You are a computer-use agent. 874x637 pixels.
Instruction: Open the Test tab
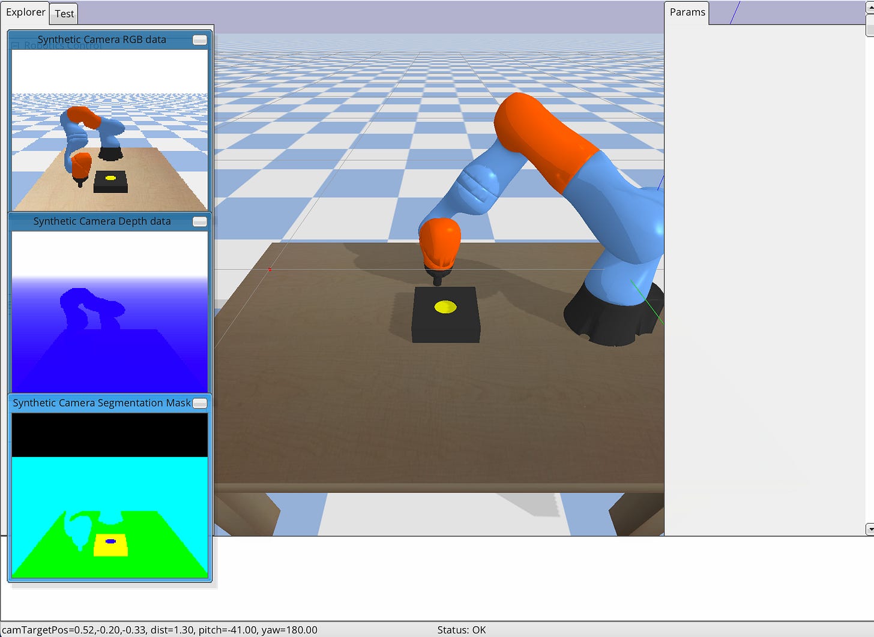[x=64, y=14]
